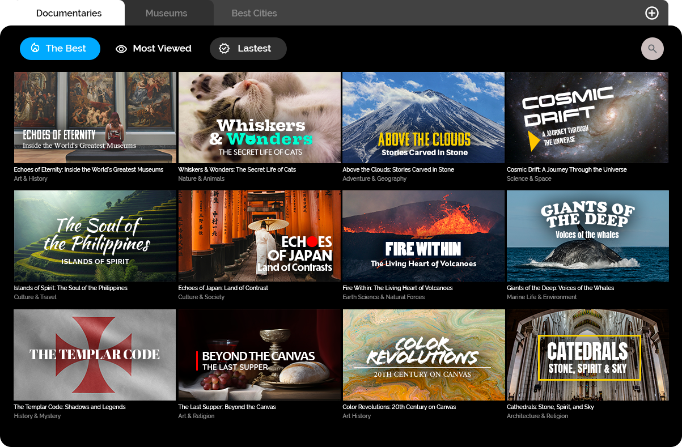Open Giants of the Deep whale thumbnail
Image resolution: width=682 pixels, height=447 pixels.
[x=588, y=236]
